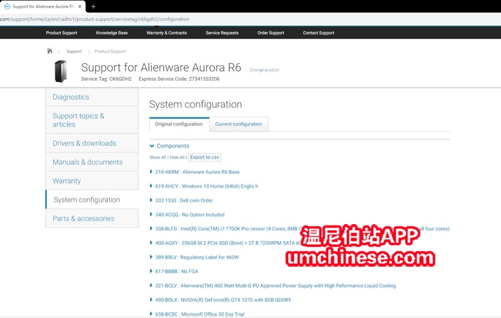Open the Knowledge Base menu item

point(112,33)
